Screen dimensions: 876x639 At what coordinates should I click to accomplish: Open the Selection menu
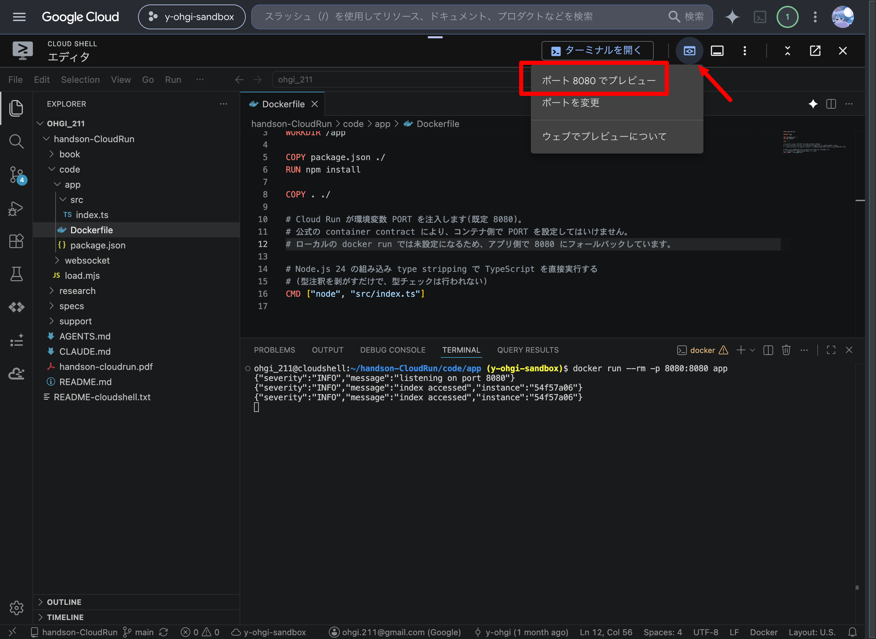[x=80, y=80]
